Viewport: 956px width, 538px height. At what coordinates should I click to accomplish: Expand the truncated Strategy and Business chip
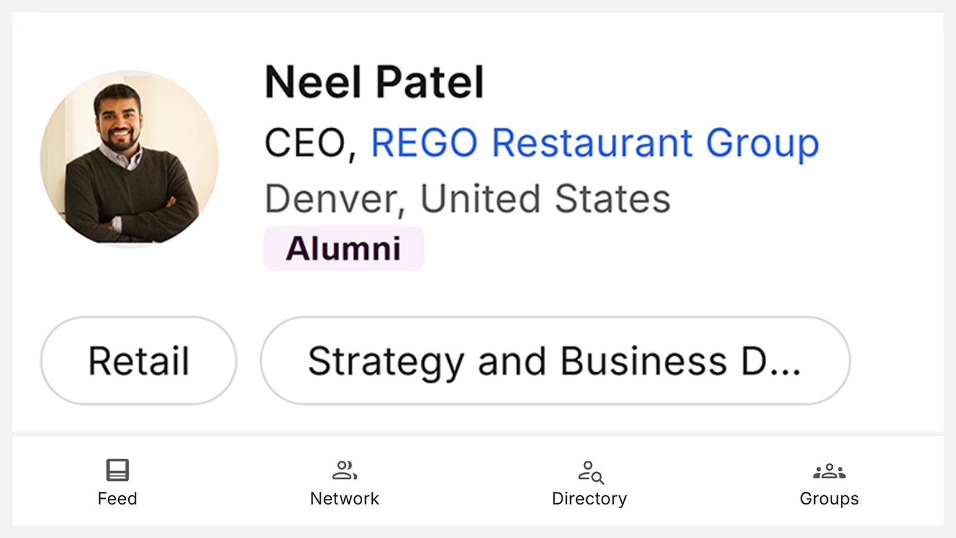553,360
